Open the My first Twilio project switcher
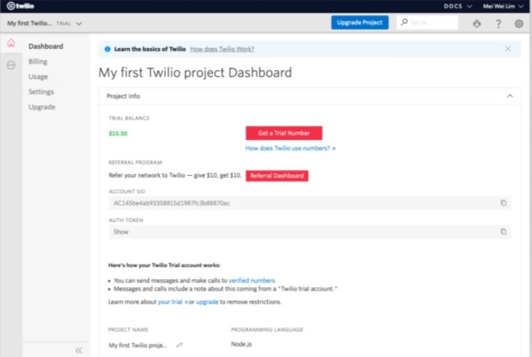The image size is (532, 357). tap(44, 23)
